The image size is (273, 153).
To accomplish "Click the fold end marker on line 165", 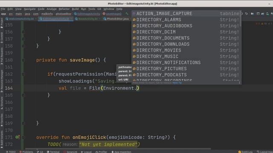I will 23,95.
